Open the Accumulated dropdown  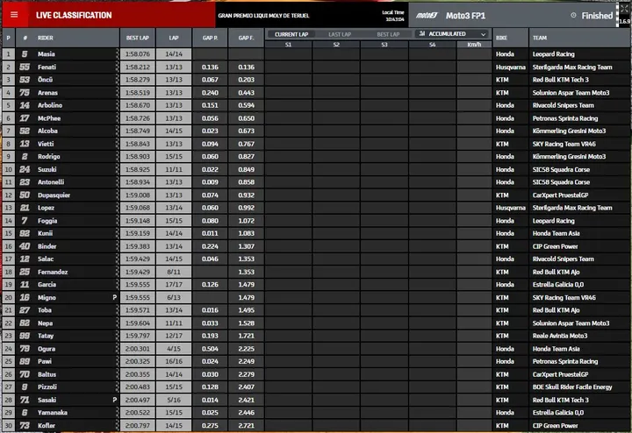click(452, 34)
